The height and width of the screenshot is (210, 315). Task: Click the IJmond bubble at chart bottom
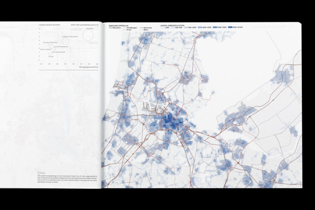(50, 54)
